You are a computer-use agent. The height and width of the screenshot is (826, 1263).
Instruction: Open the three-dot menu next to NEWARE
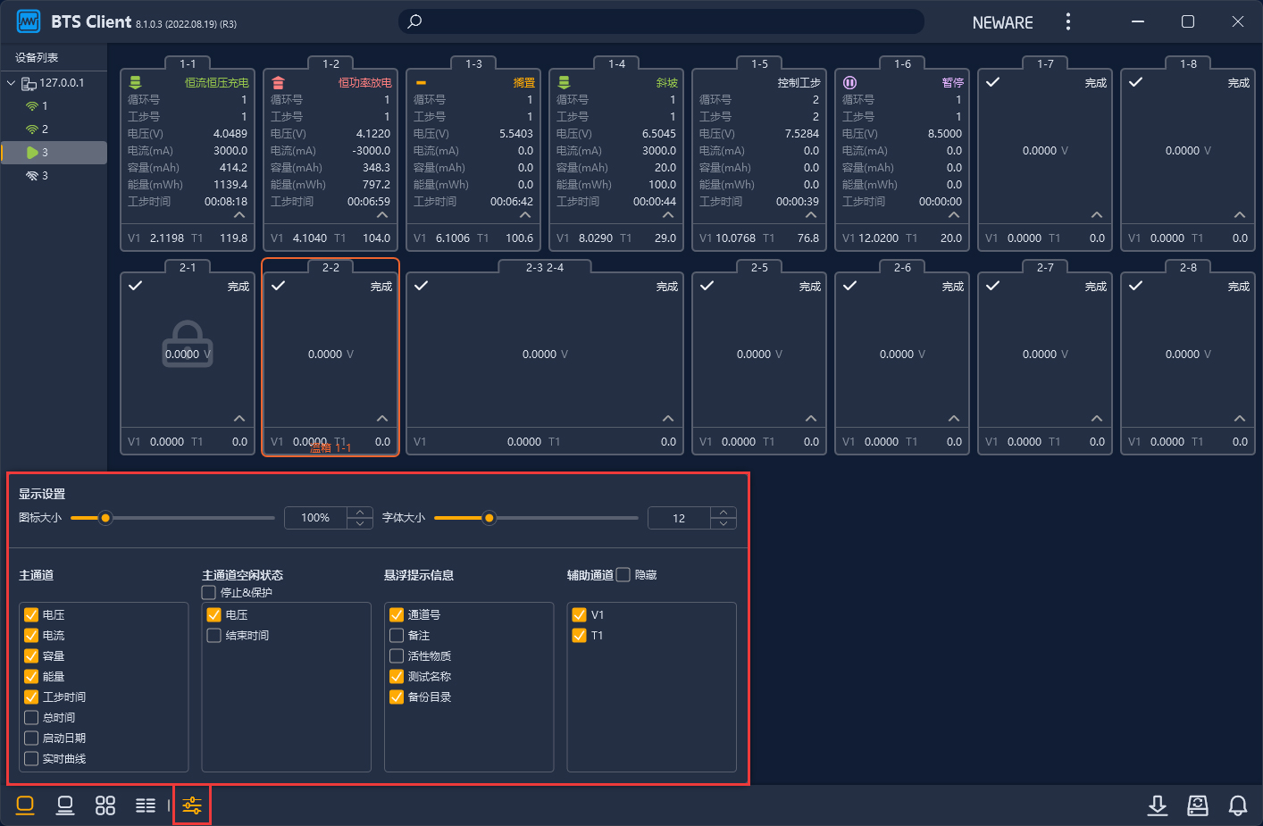point(1067,21)
